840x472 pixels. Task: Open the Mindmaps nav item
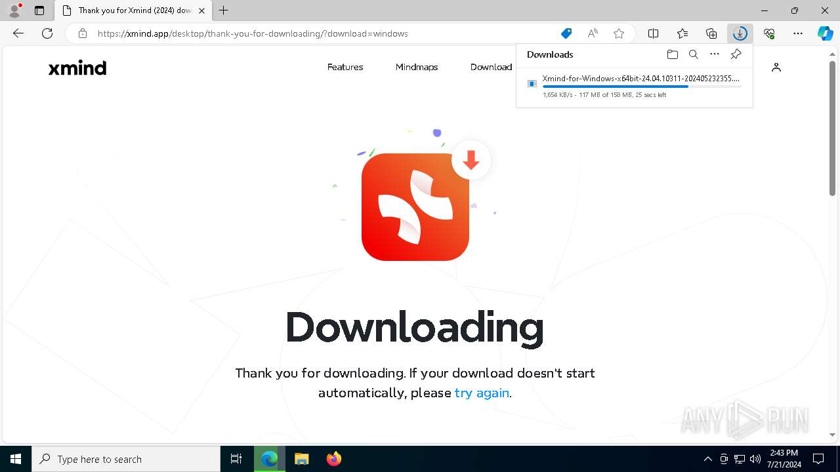click(x=417, y=67)
